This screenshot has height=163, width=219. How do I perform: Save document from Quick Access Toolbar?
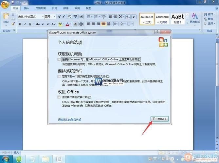point(13,3)
